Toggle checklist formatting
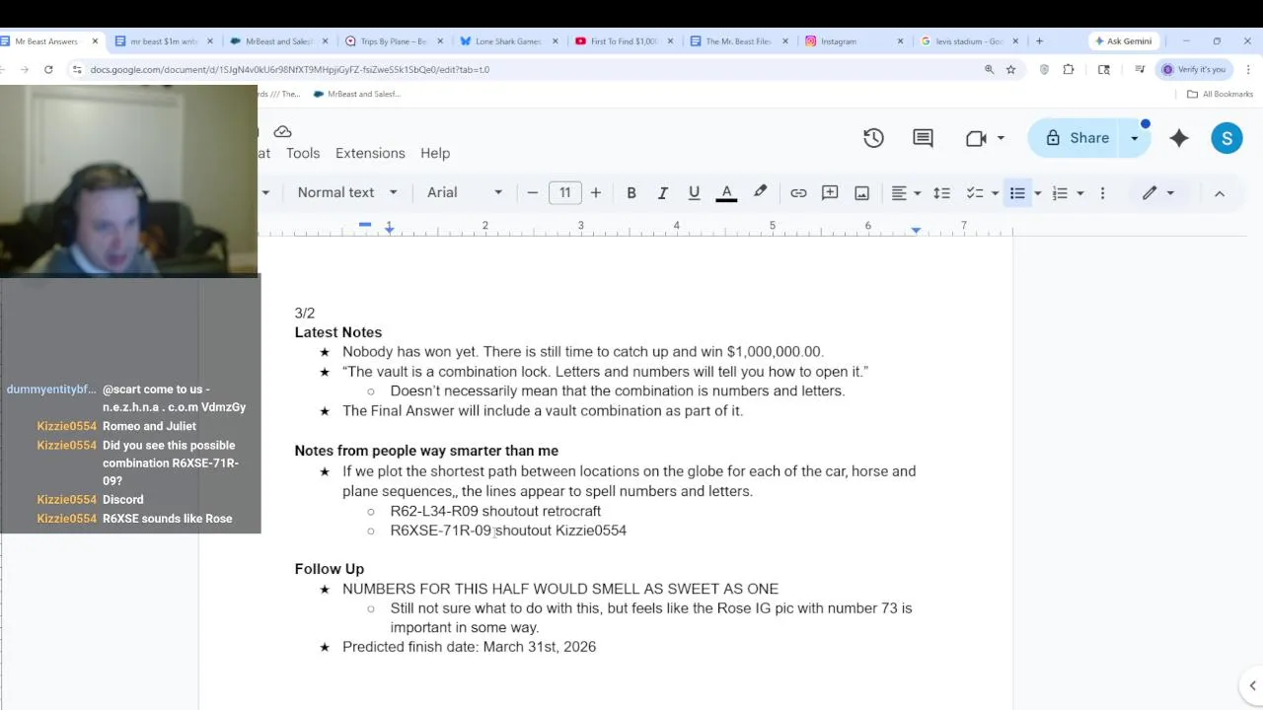1263x710 pixels. click(975, 192)
